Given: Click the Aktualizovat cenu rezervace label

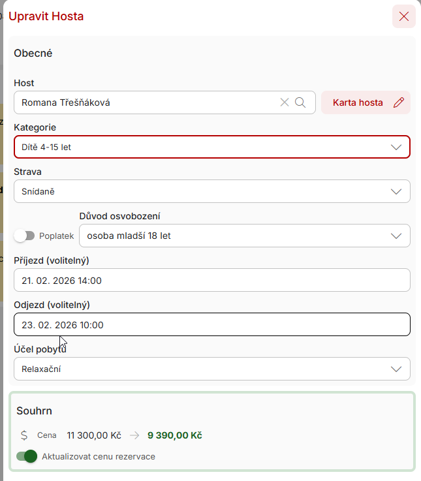Looking at the screenshot, I should pos(99,456).
